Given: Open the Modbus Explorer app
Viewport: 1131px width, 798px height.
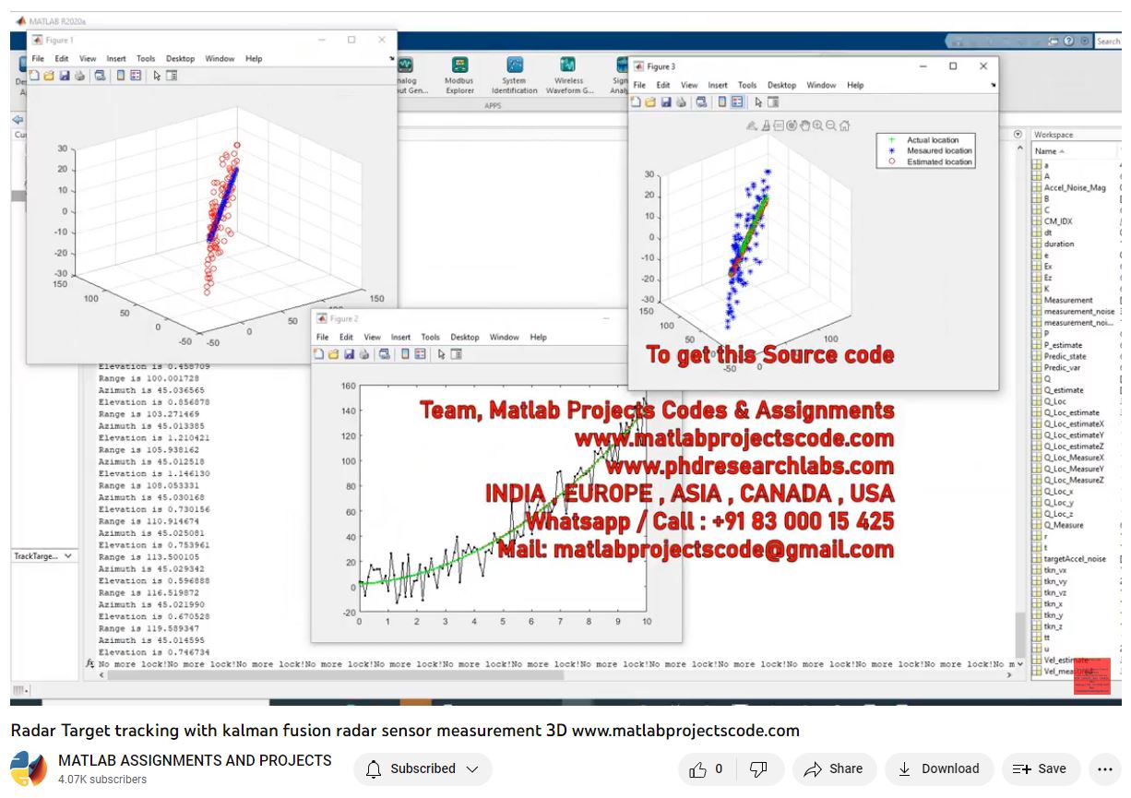Looking at the screenshot, I should [458, 74].
